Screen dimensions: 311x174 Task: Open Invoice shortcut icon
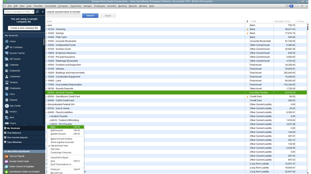7,112
